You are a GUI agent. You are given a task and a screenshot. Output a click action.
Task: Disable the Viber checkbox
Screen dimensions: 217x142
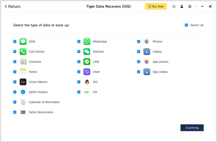coord(79,72)
